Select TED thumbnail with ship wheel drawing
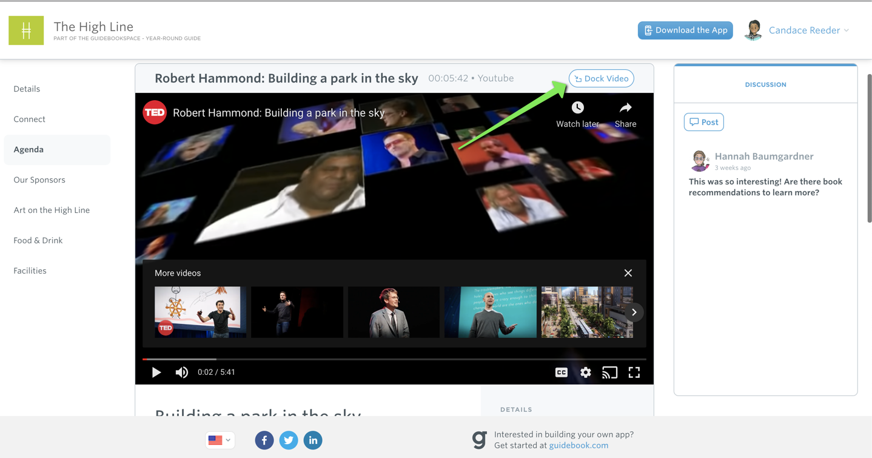This screenshot has width=872, height=458. [200, 312]
